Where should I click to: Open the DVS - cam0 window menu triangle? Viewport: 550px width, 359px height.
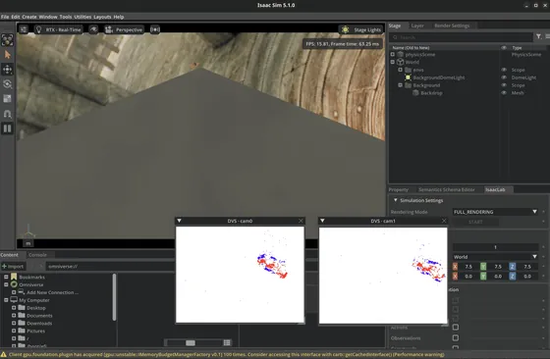coord(179,221)
